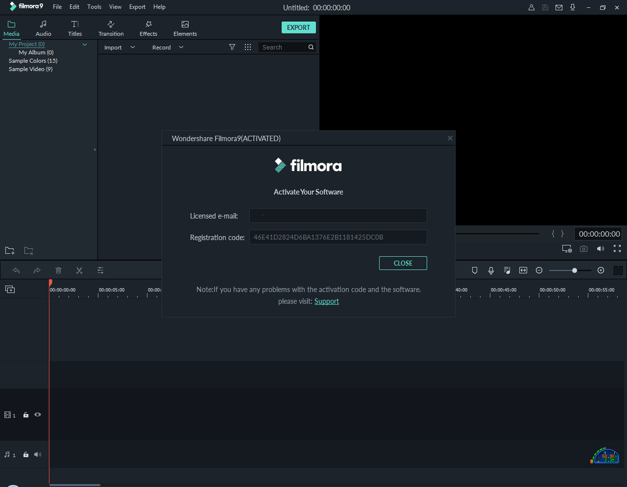This screenshot has width=627, height=487.
Task: Toggle lock on audio track 1
Action: coord(26,455)
